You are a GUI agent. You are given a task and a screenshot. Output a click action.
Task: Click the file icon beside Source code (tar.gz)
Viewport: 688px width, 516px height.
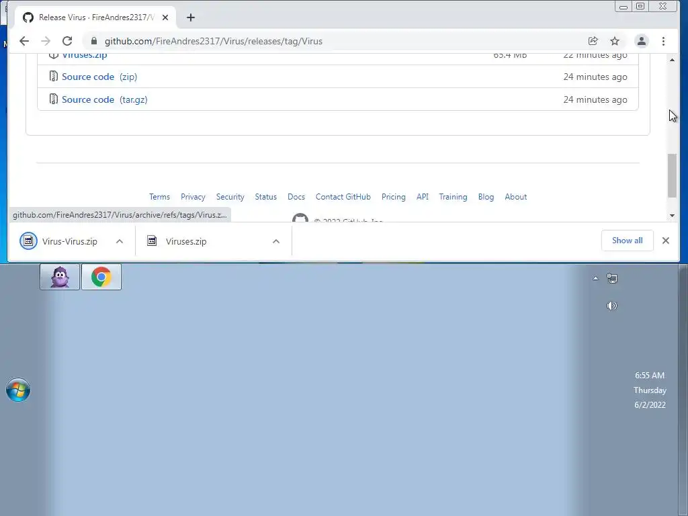click(x=54, y=99)
